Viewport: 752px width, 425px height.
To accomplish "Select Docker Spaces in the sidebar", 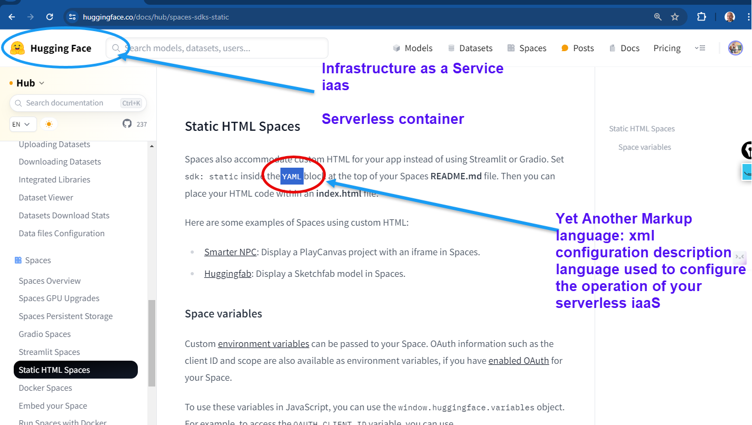I will tap(45, 388).
